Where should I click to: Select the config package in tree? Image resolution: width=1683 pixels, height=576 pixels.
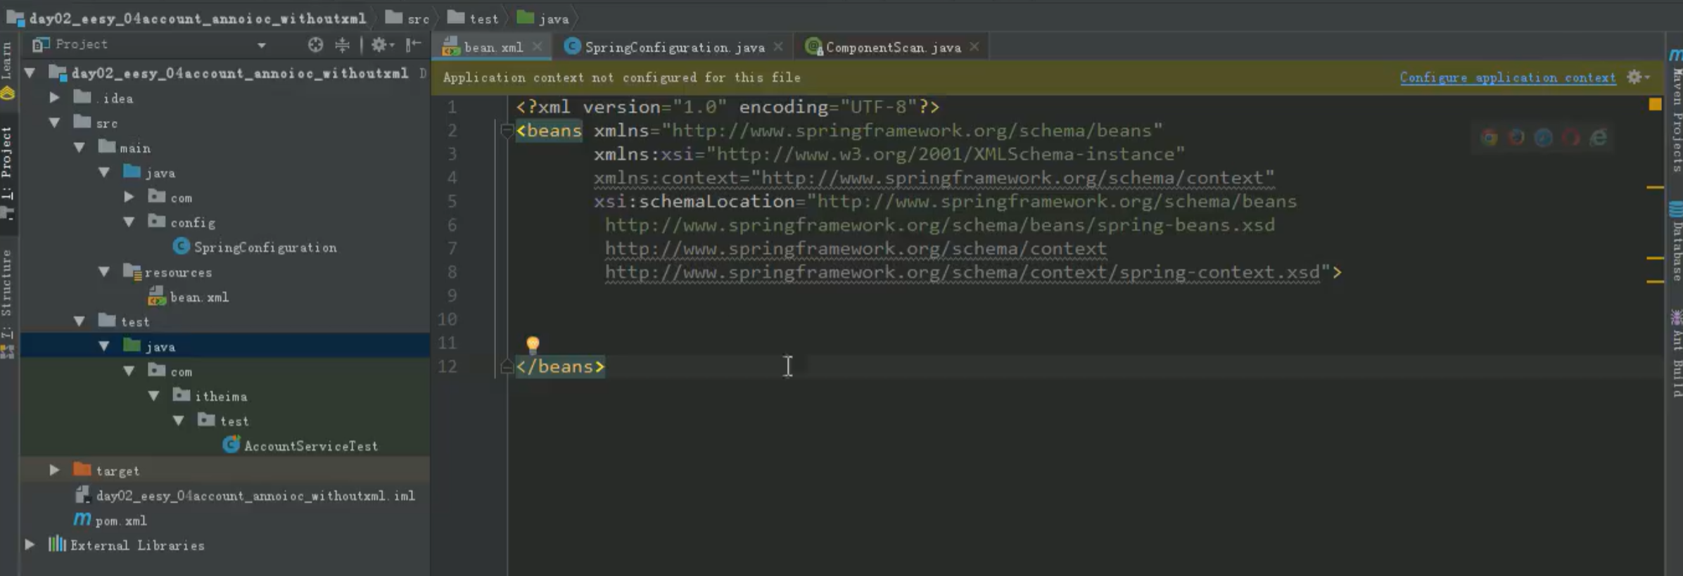(182, 222)
